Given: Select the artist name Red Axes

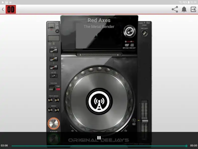Looking at the screenshot, I should point(99,20).
